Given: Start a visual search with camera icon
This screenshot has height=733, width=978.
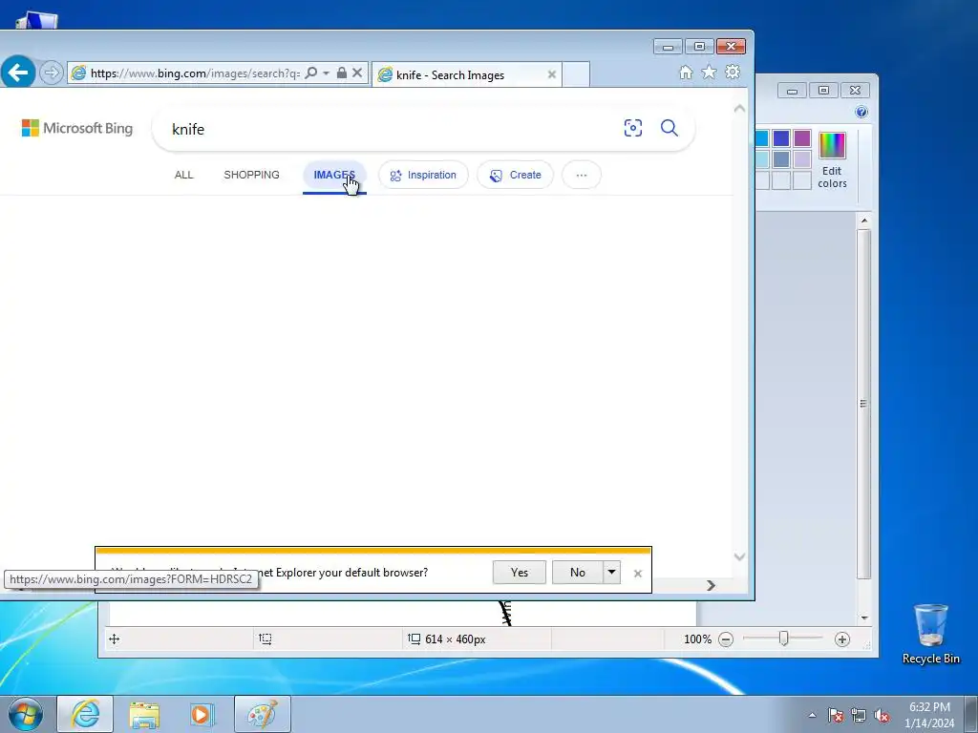Looking at the screenshot, I should [632, 129].
